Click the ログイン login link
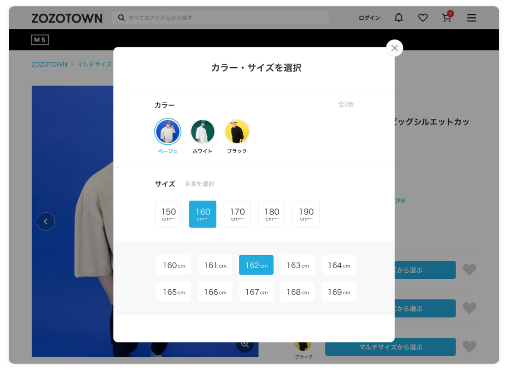Screen dimensions: 508x370 [369, 18]
